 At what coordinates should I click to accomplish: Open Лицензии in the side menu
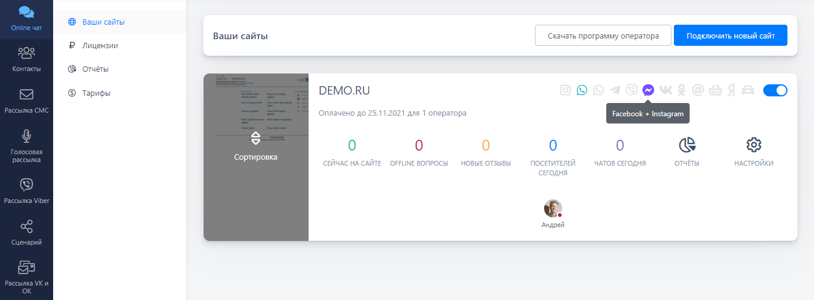coord(100,45)
